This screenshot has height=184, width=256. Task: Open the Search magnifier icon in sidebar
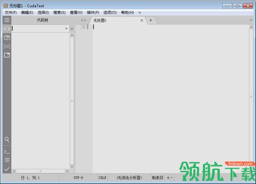tap(7, 140)
